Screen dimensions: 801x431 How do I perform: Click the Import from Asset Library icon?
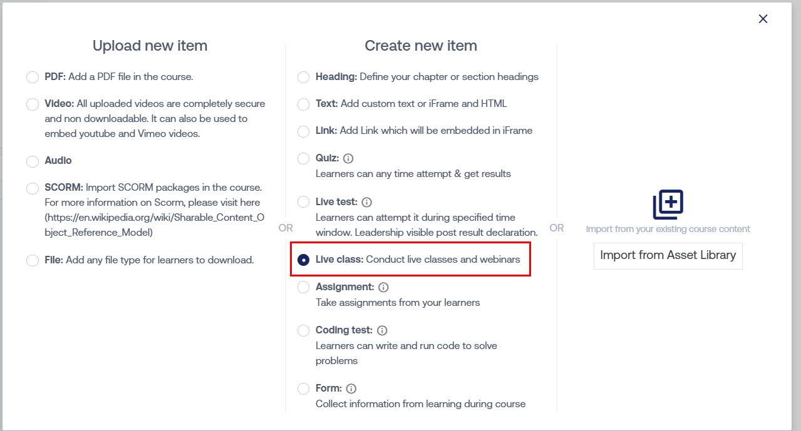pyautogui.click(x=668, y=205)
